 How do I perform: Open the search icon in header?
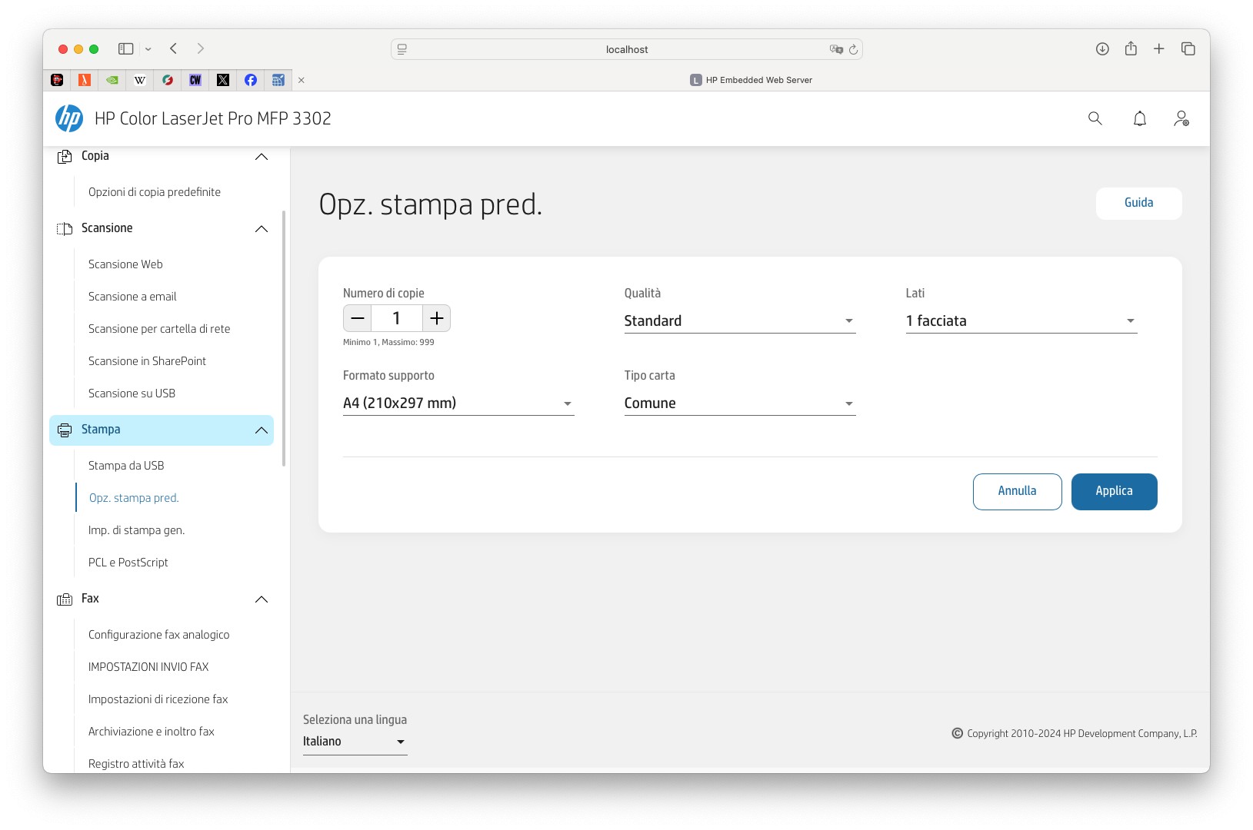click(1095, 118)
